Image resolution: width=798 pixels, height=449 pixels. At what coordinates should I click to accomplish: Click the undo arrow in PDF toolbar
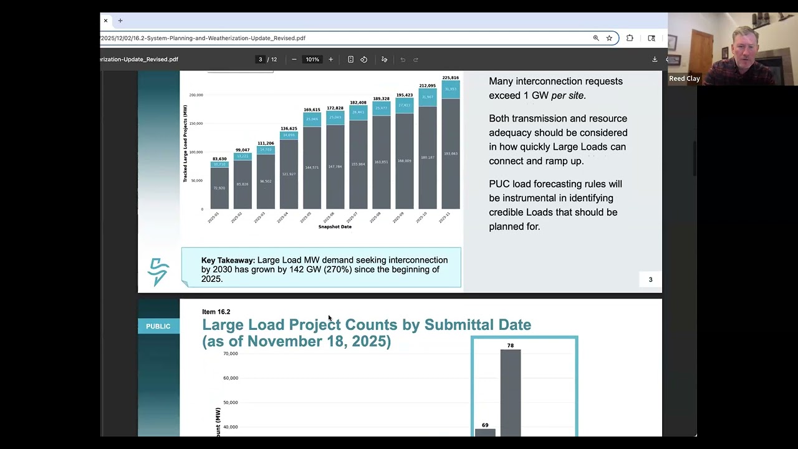403,59
